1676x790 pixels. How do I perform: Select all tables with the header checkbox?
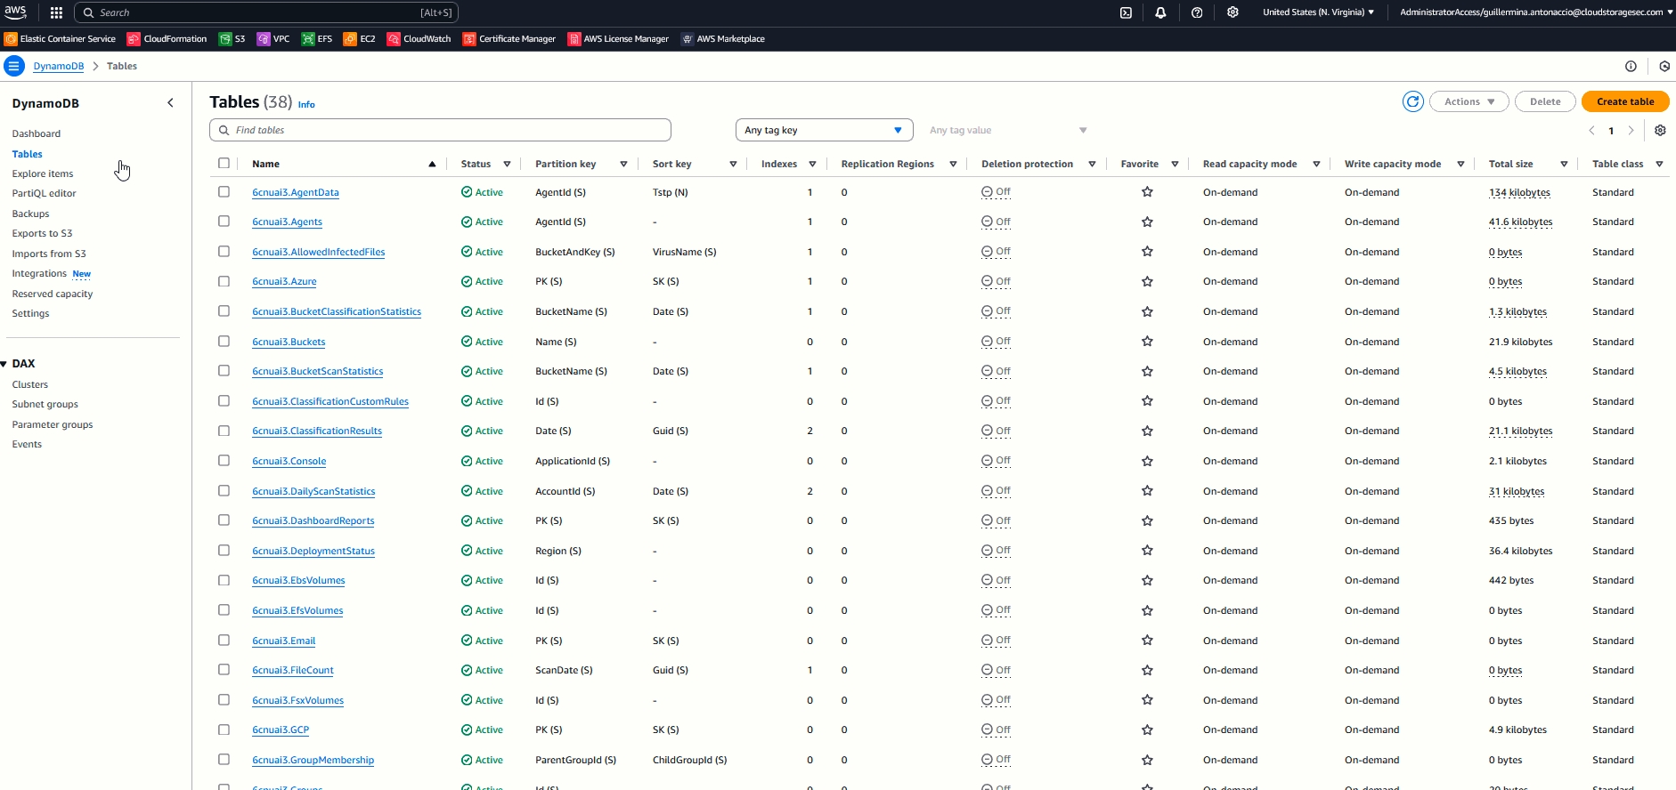[x=224, y=163]
